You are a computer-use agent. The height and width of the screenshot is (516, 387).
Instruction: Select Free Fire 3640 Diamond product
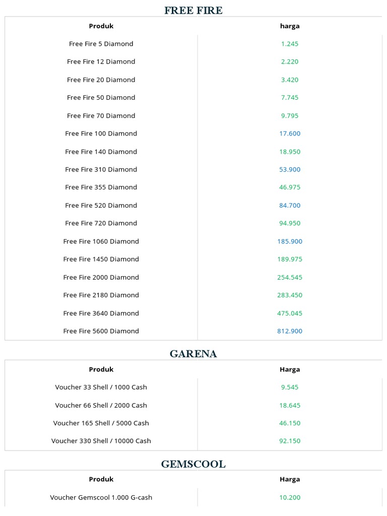[x=101, y=313]
